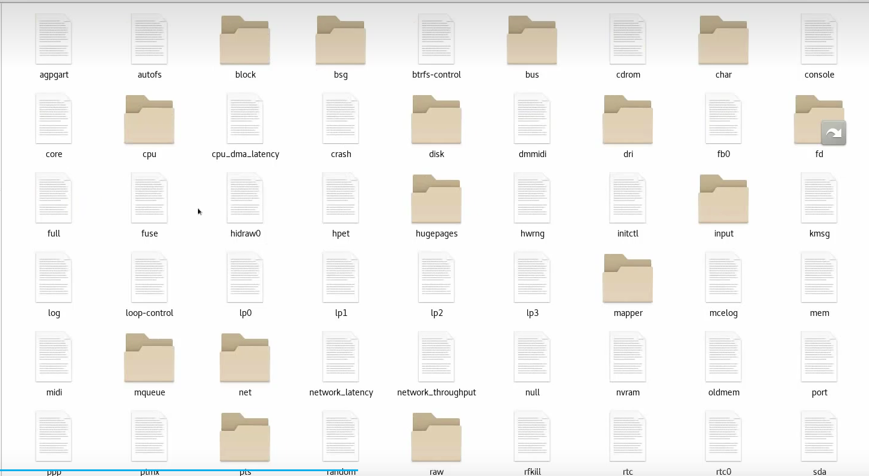Screen dimensions: 869x476
Task: Select the rtc file icon
Action: (x=628, y=436)
